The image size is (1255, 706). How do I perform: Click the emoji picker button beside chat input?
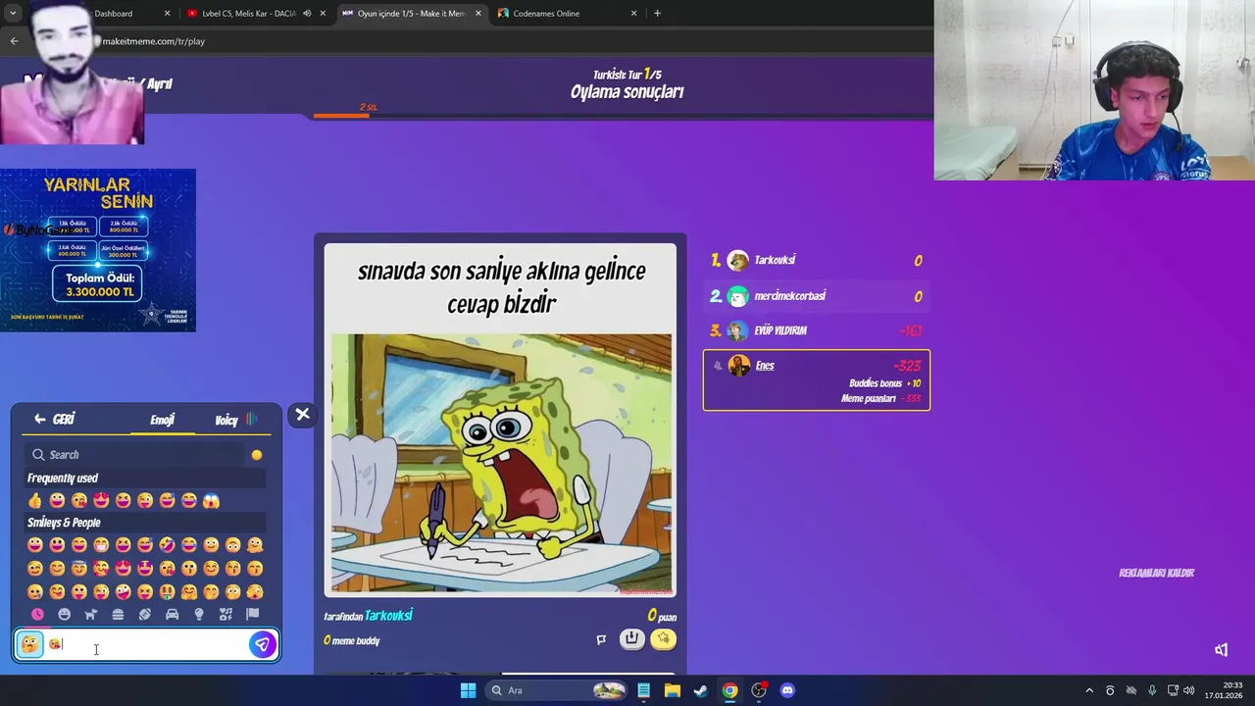coord(30,644)
